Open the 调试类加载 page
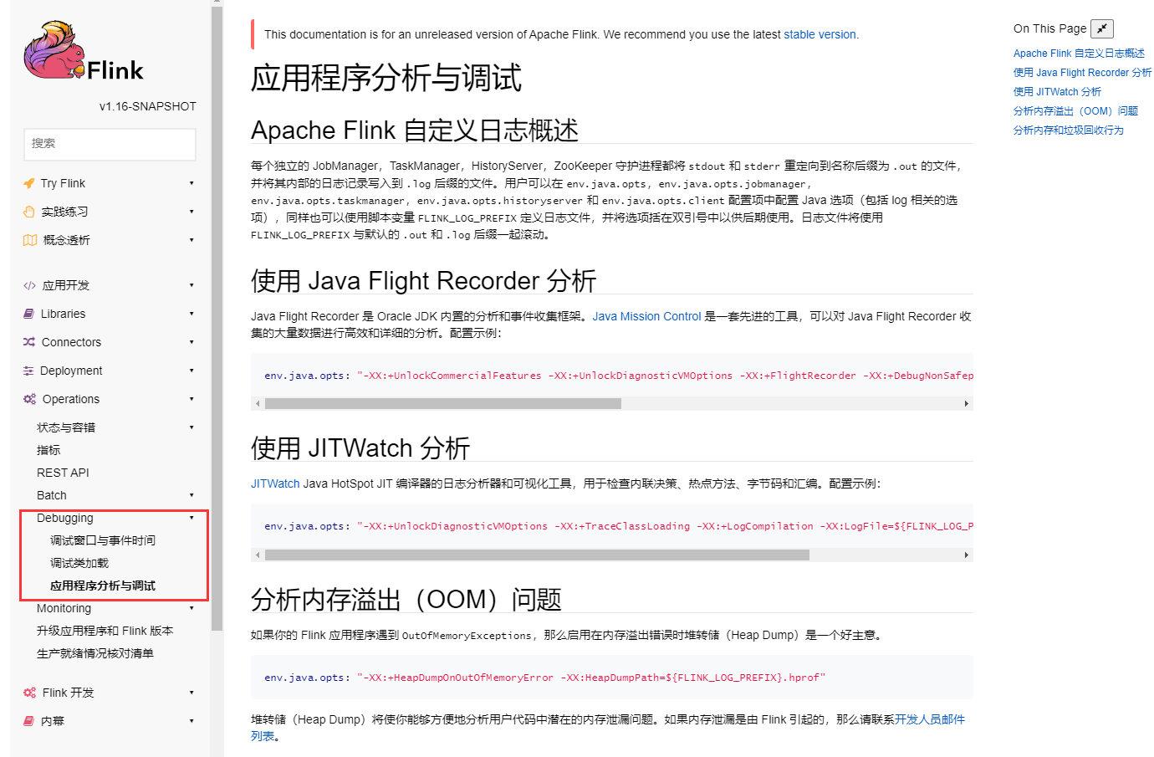 pos(79,563)
